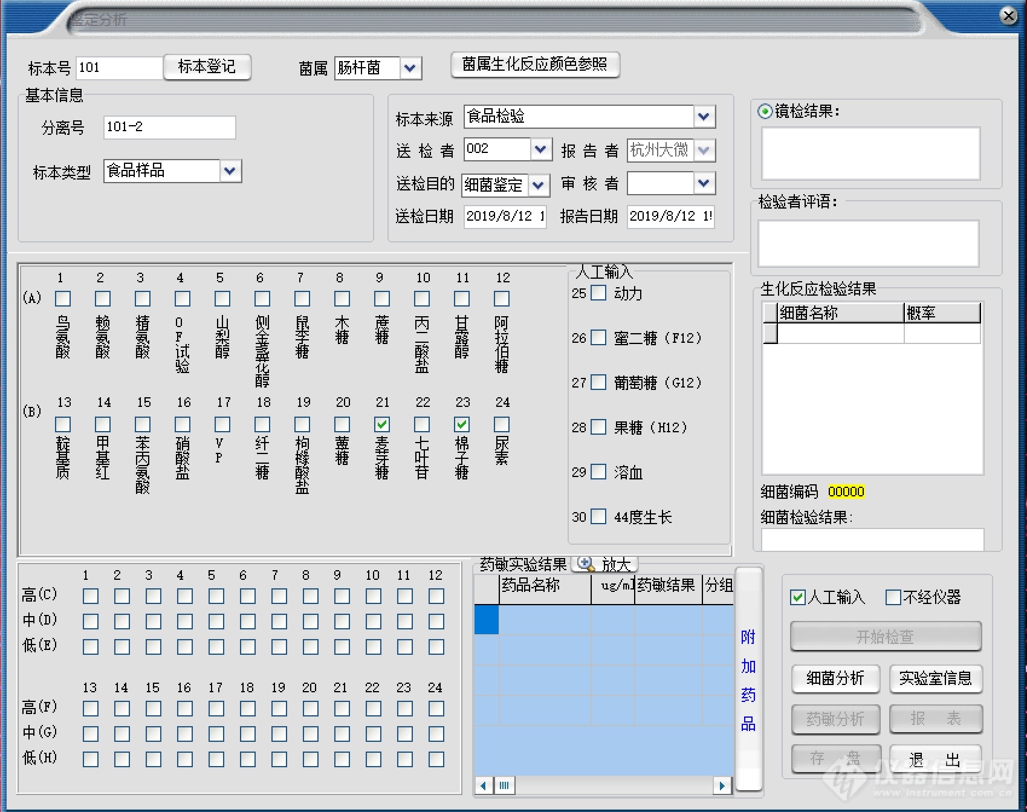Click the 送检日期 date field

505,216
